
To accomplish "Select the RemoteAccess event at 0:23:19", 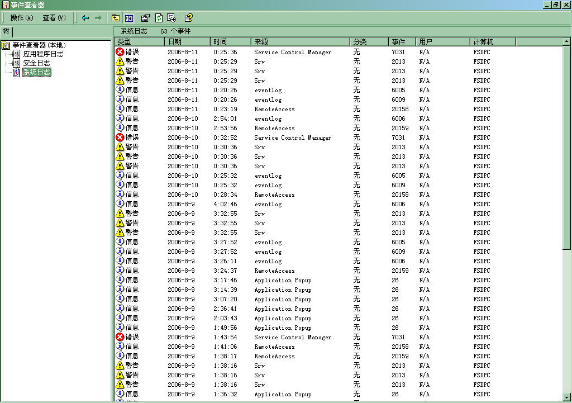I will (274, 109).
